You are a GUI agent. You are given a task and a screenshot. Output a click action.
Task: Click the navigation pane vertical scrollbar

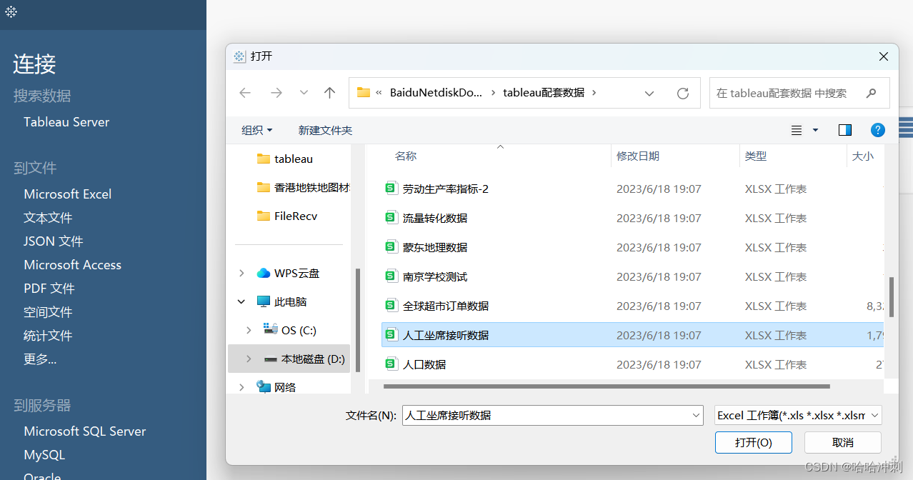tap(357, 320)
